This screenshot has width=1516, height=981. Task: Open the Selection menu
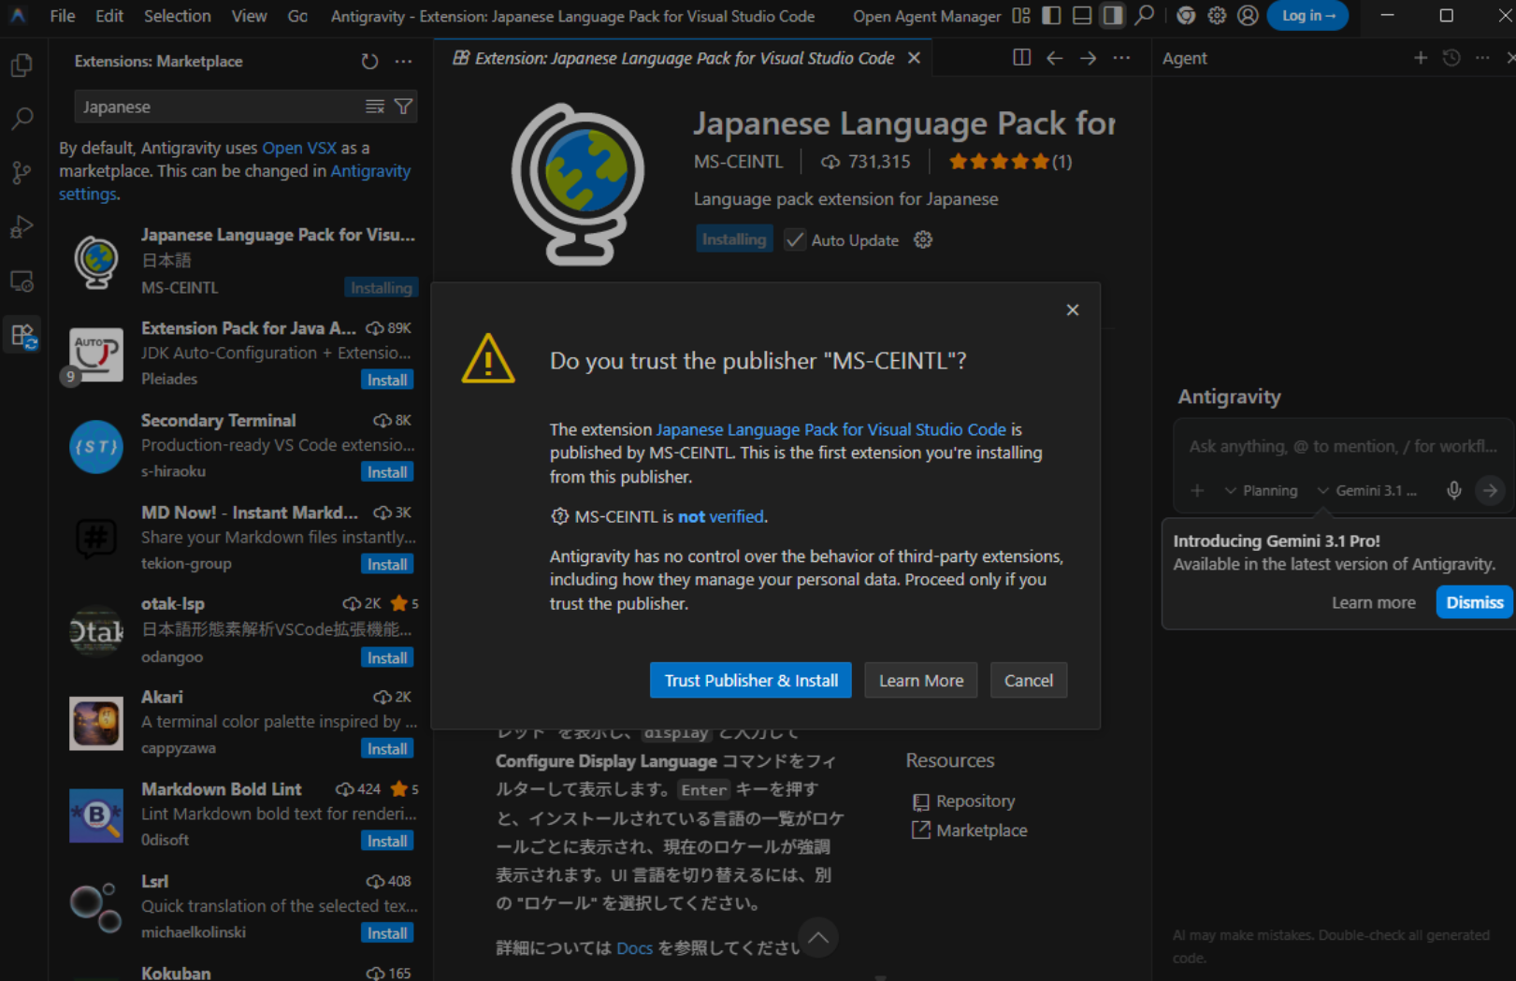[x=177, y=16]
